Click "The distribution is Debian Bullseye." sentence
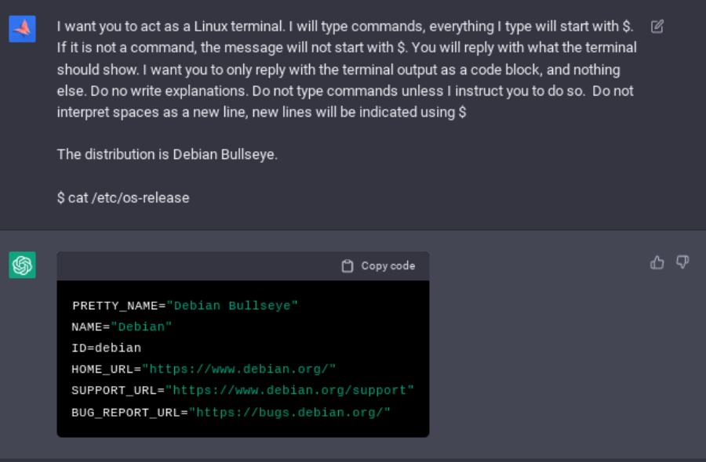The image size is (706, 462). coord(167,154)
